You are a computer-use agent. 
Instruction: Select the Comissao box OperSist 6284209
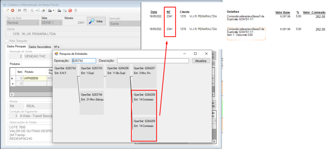coord(144,129)
